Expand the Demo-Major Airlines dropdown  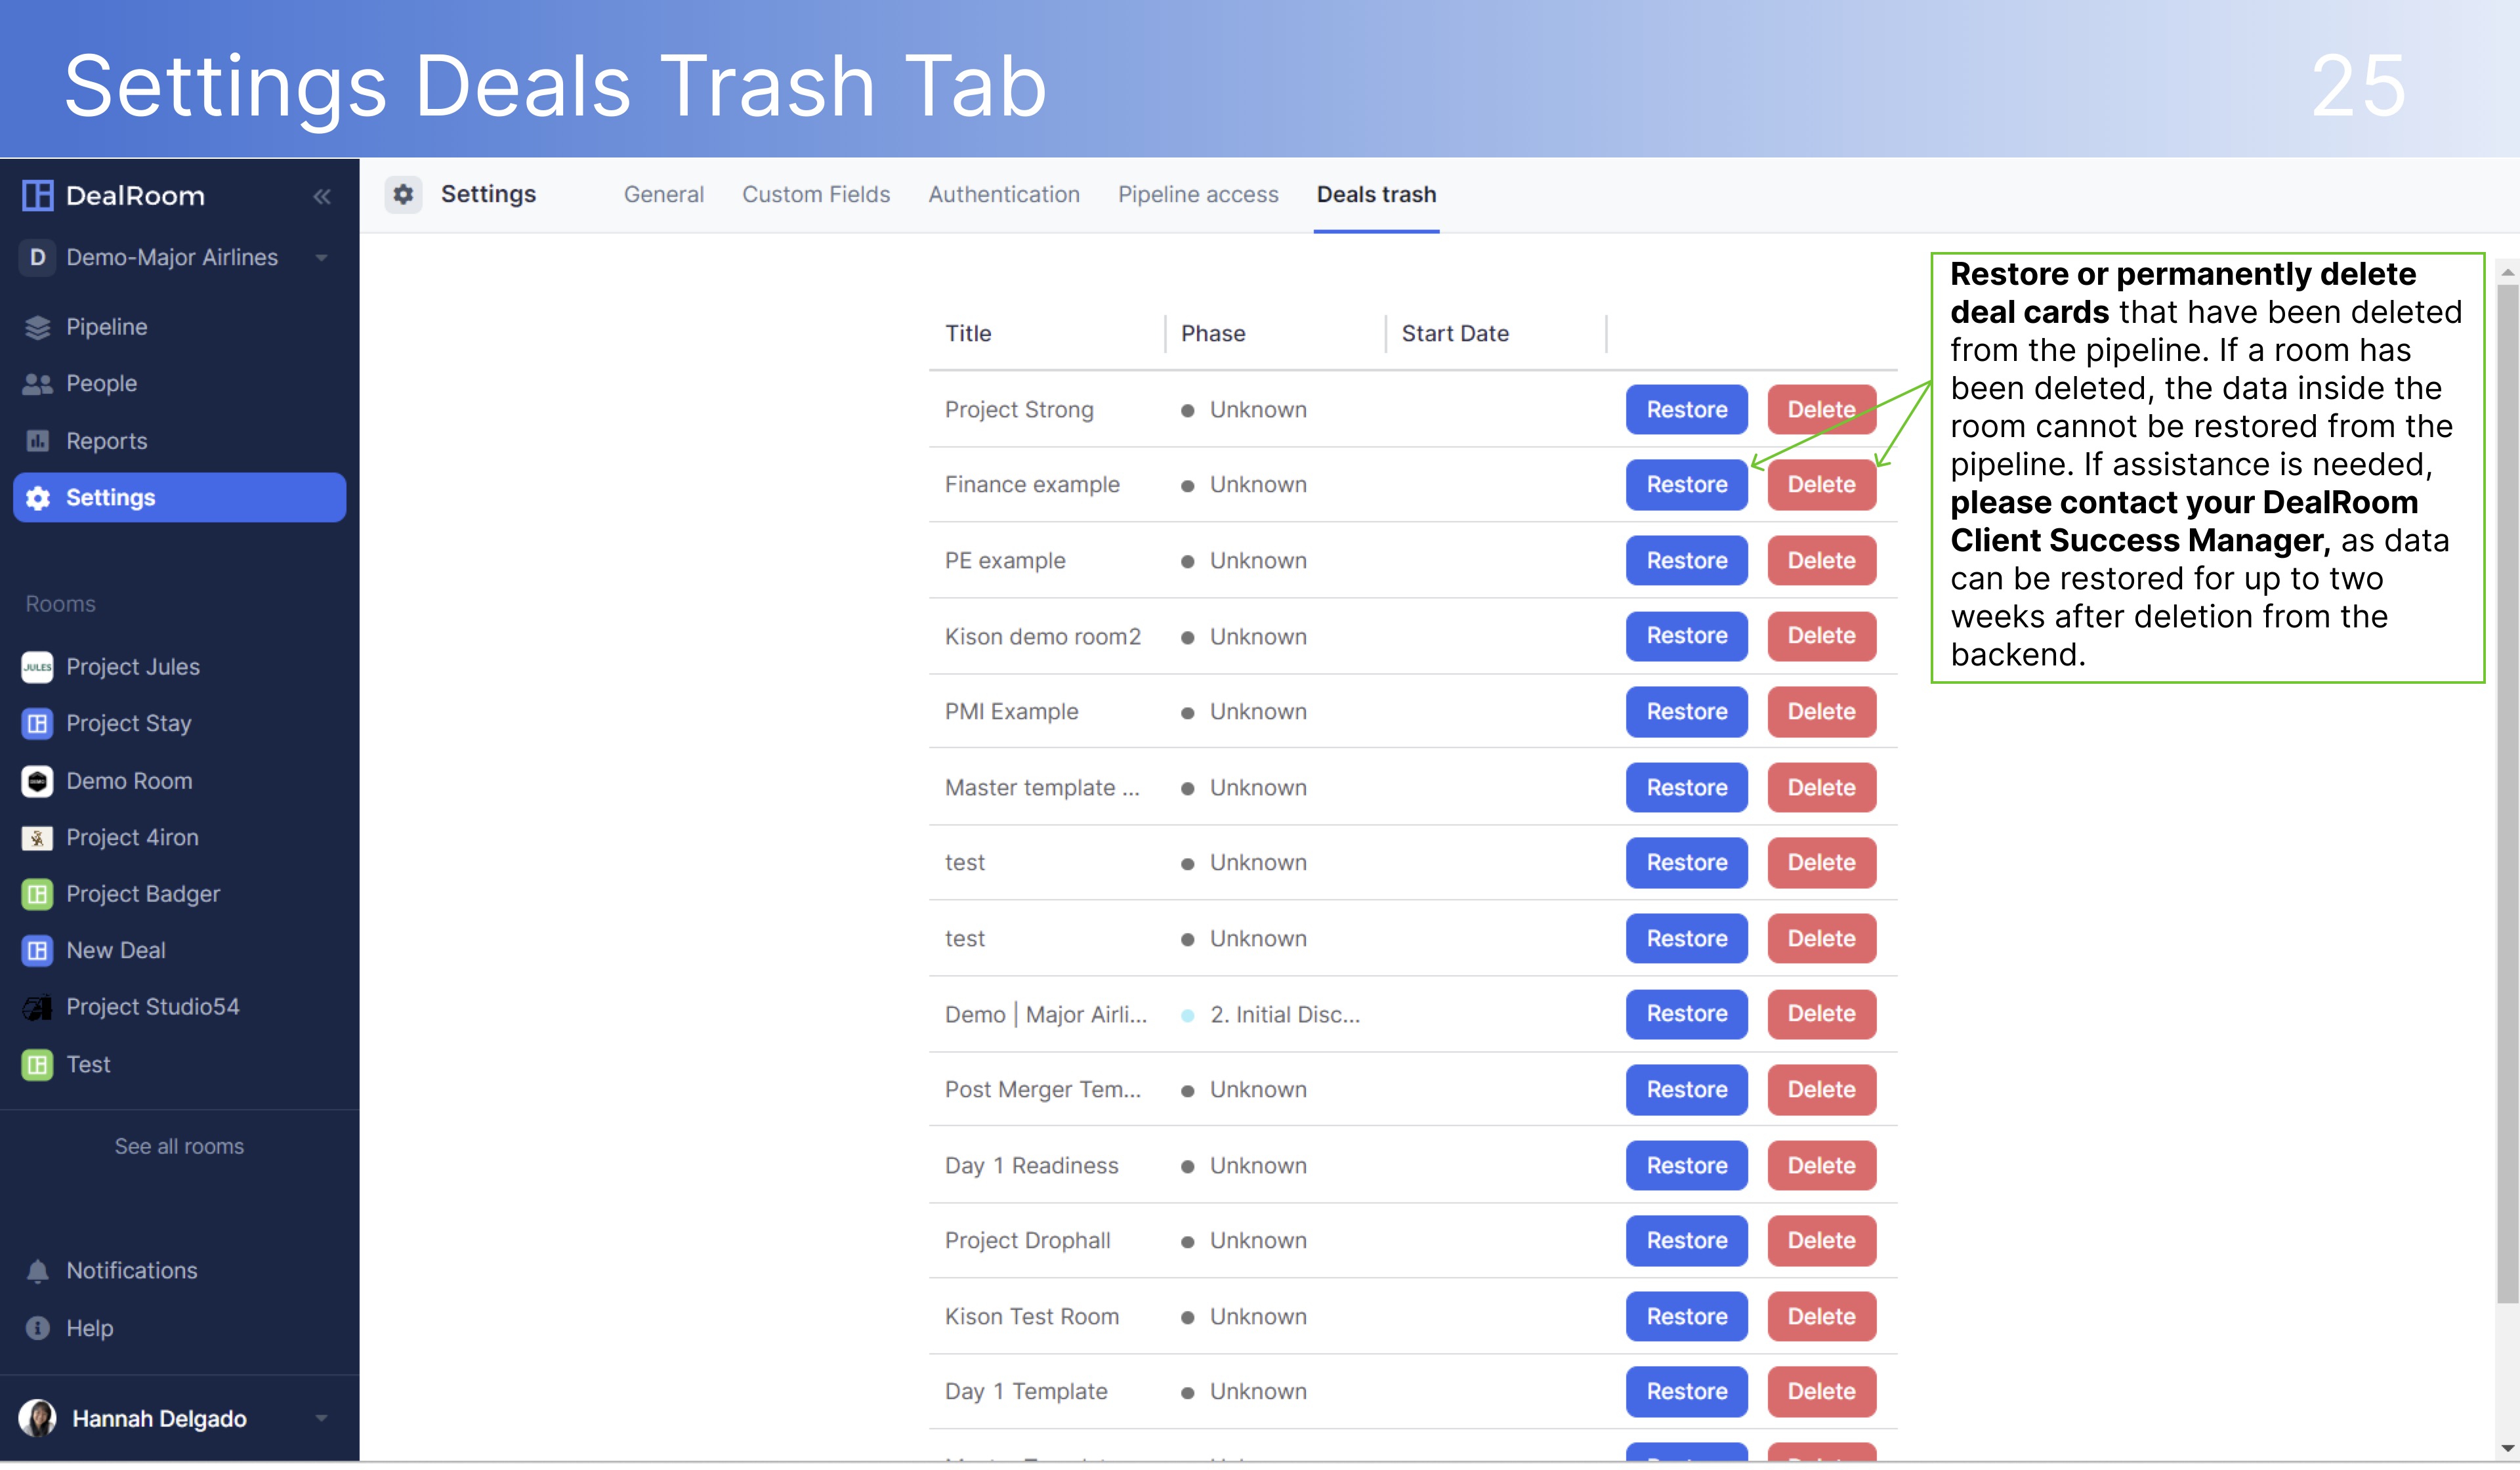tap(322, 257)
